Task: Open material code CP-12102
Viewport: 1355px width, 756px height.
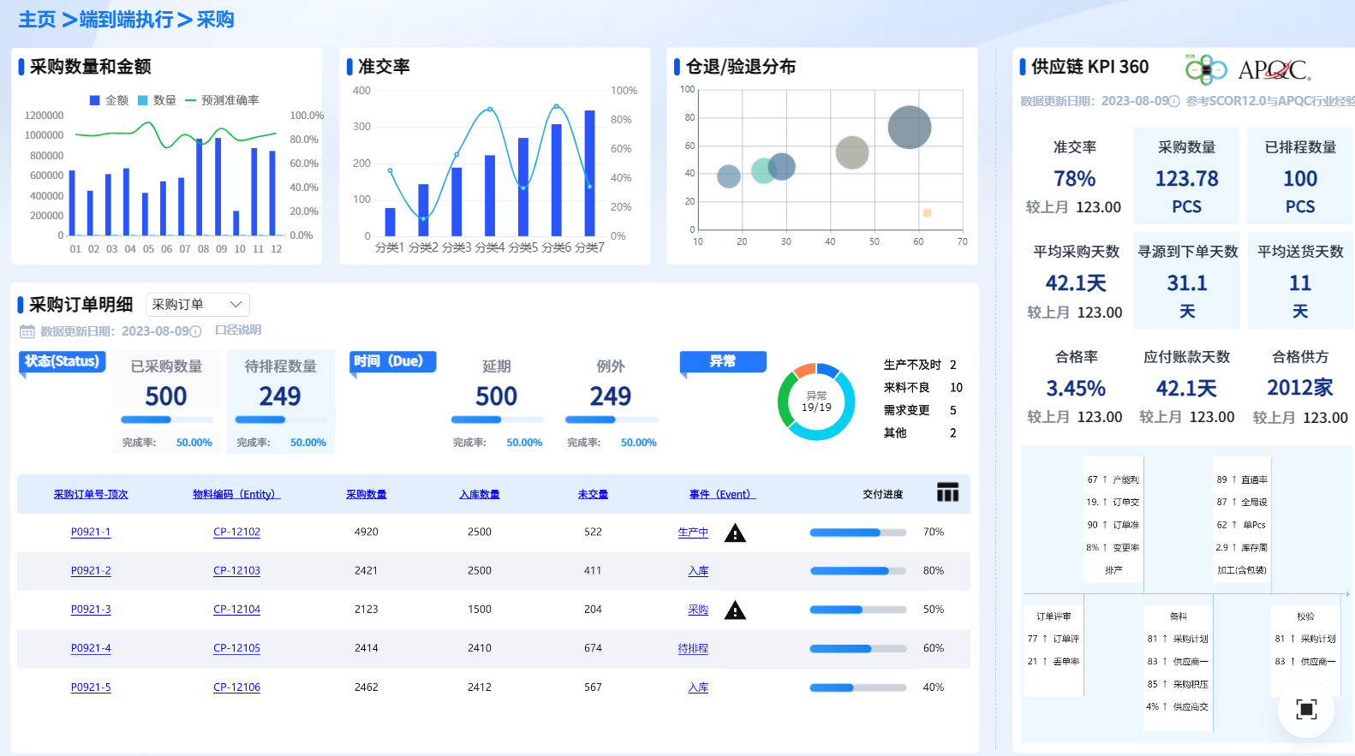Action: [236, 532]
